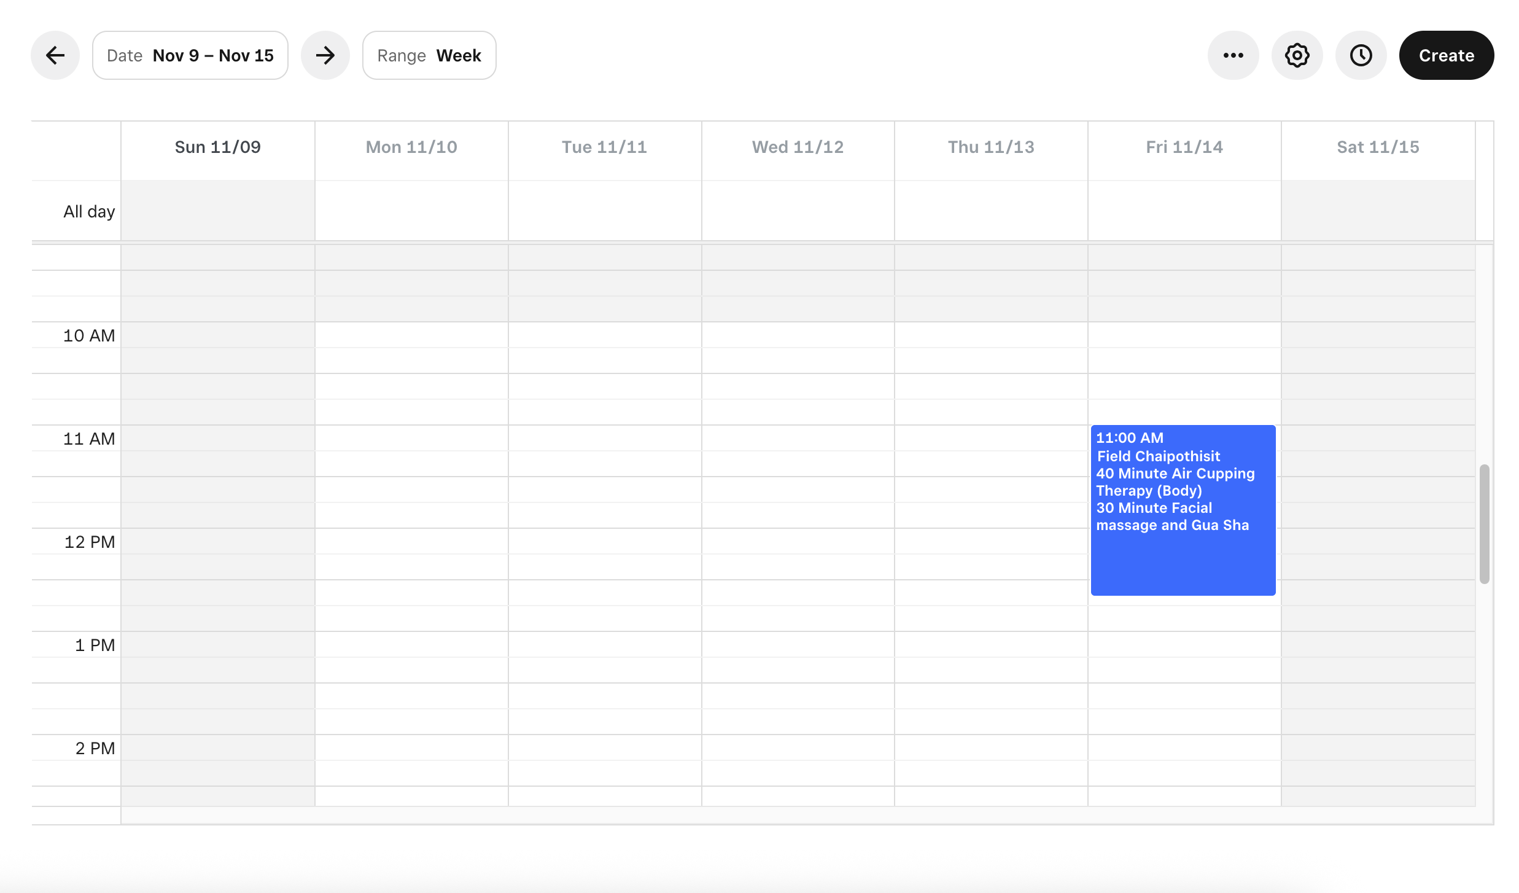Click the Tuesday 10 AM time slot
Screen dimensions: 1519x893
point(605,335)
